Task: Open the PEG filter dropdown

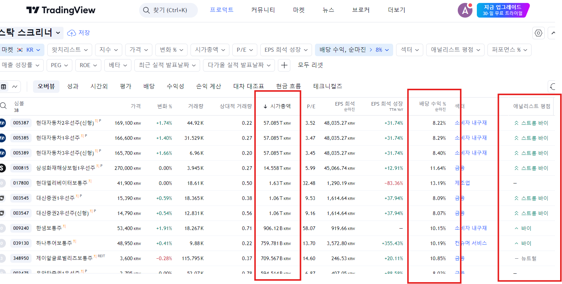Action: (59, 65)
